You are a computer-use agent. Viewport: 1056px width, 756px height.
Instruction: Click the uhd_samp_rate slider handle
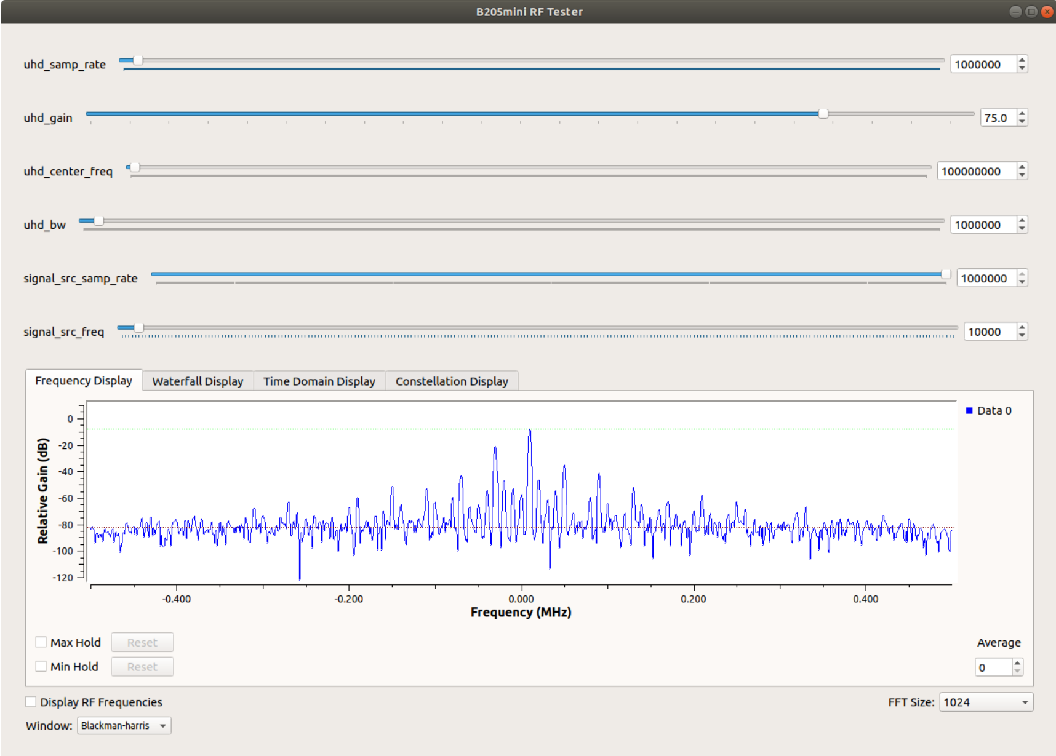(138, 60)
